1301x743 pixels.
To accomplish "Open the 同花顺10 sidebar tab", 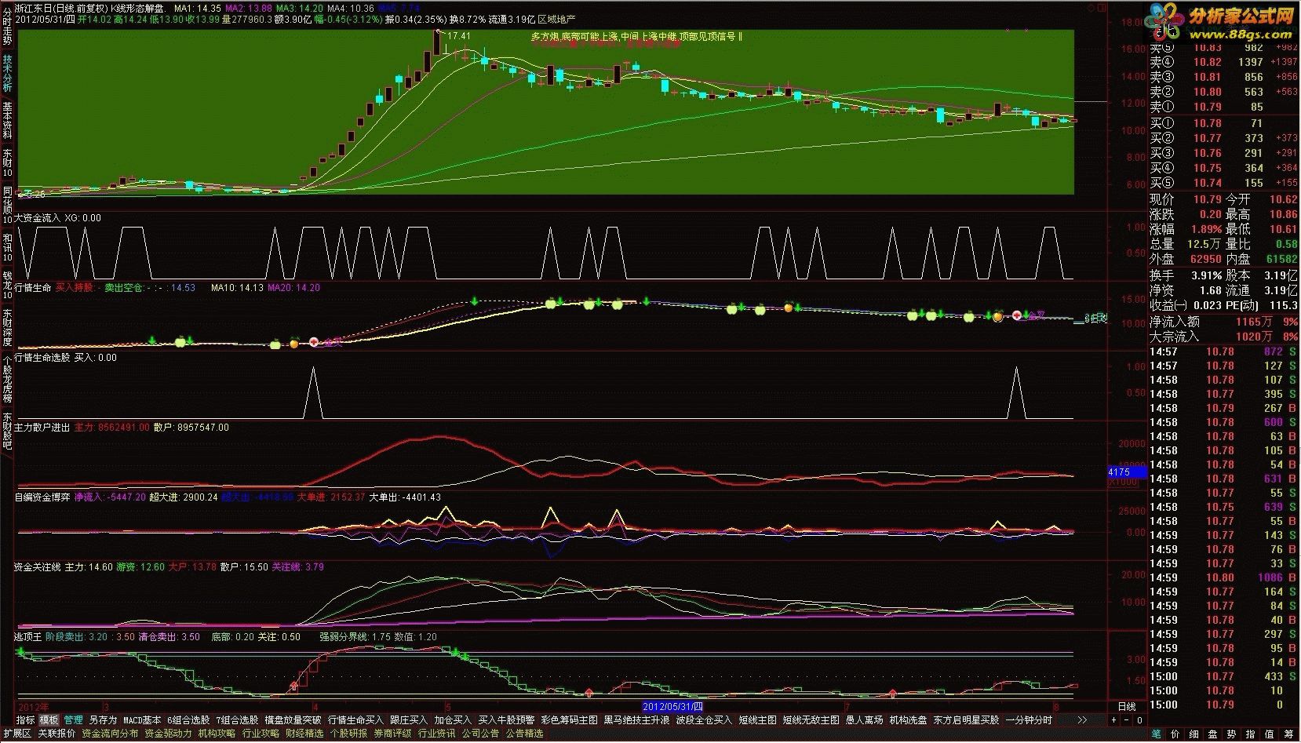I will pyautogui.click(x=7, y=205).
